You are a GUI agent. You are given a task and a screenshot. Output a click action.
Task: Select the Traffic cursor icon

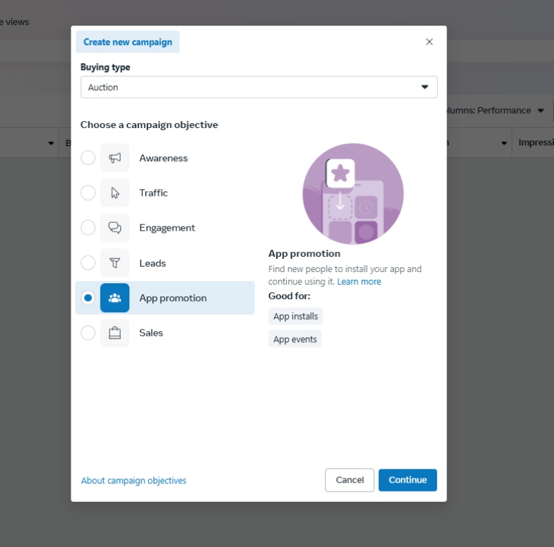[114, 193]
